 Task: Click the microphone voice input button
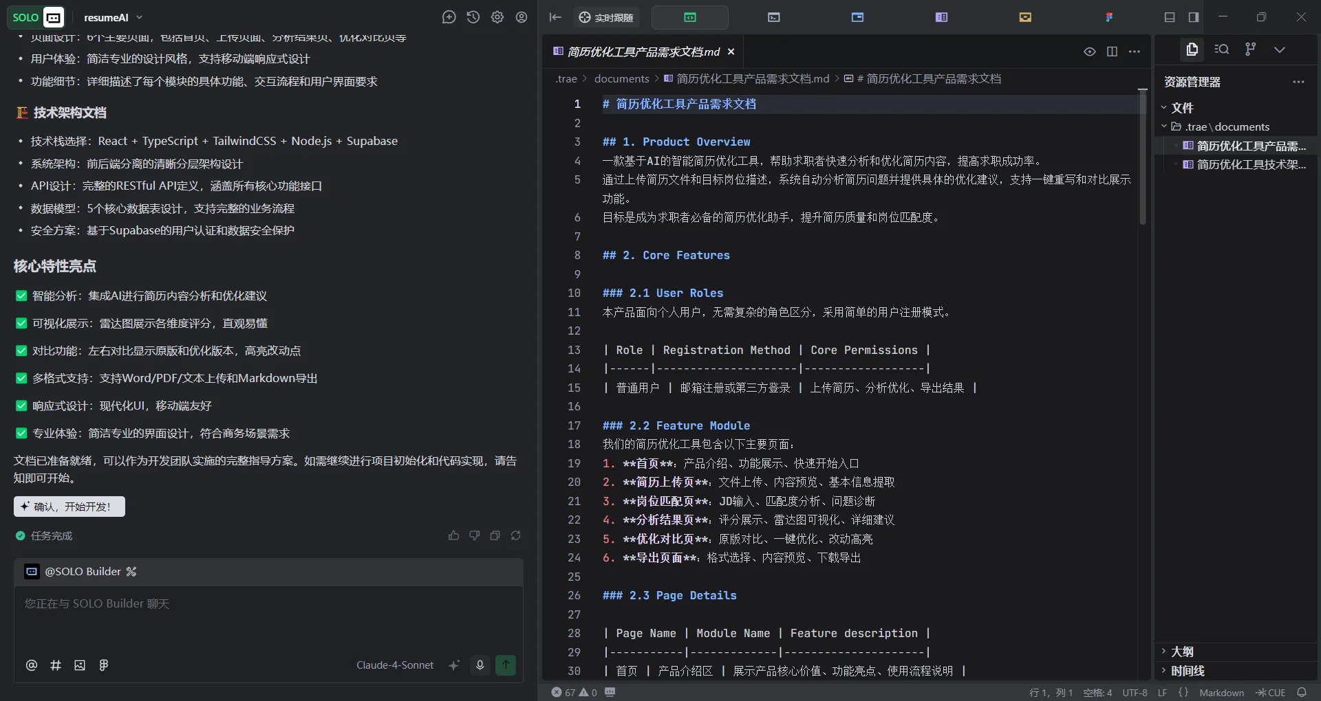(480, 665)
